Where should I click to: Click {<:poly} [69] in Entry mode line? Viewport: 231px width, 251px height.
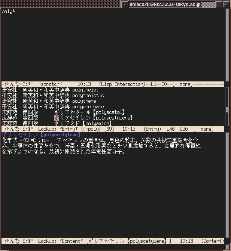point(98,129)
